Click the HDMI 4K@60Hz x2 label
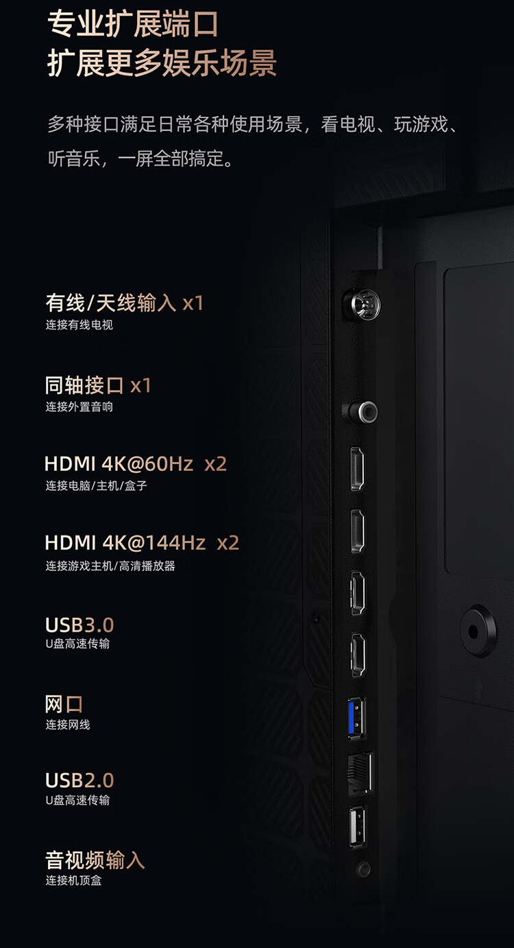 [x=136, y=464]
